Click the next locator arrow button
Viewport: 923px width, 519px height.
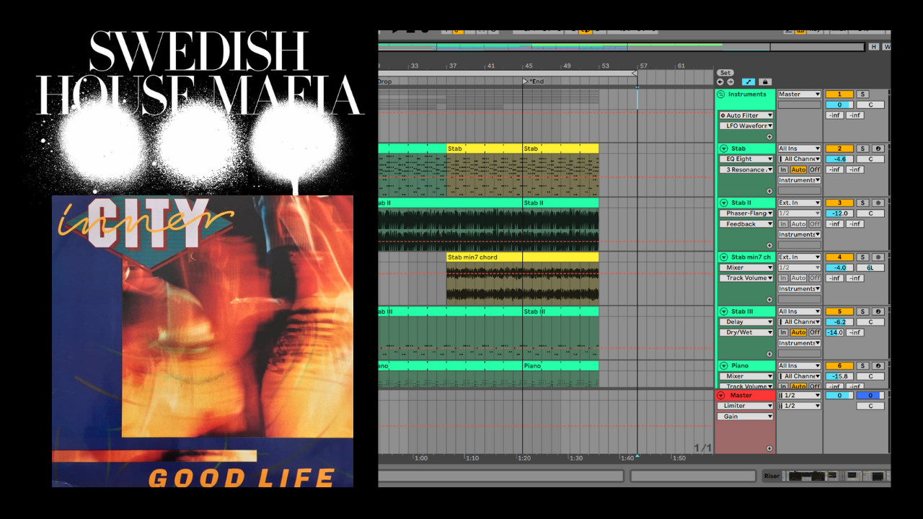coord(730,82)
